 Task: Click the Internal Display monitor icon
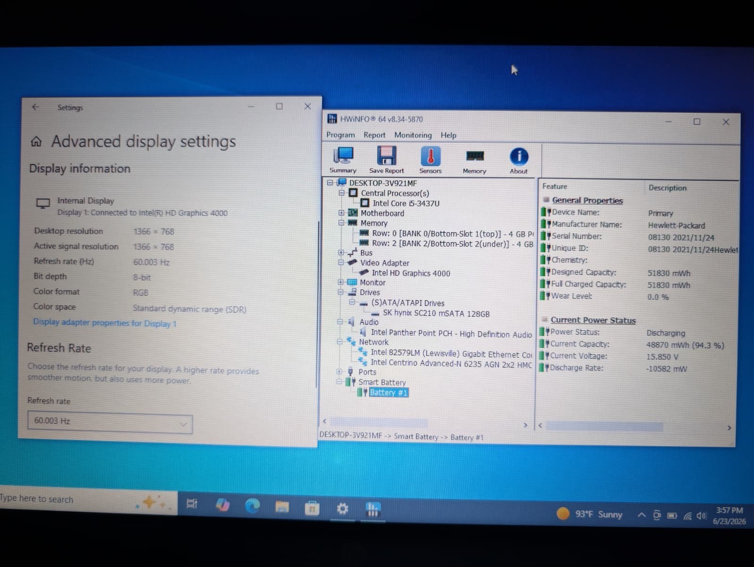point(43,203)
